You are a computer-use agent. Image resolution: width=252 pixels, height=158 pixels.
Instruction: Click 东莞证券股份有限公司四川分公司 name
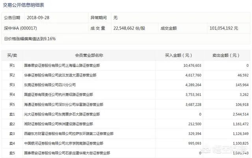(x=50, y=85)
